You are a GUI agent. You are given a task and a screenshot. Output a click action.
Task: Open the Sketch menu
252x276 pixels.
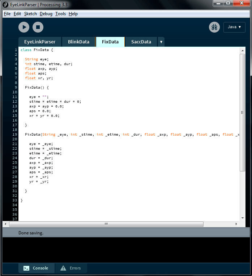(30, 14)
